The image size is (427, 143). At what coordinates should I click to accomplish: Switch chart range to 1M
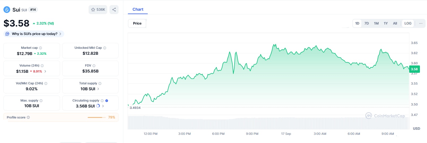click(x=376, y=23)
